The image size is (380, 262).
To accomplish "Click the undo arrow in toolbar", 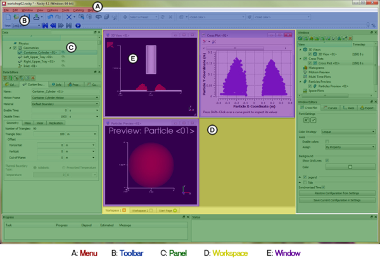I will (49, 17).
